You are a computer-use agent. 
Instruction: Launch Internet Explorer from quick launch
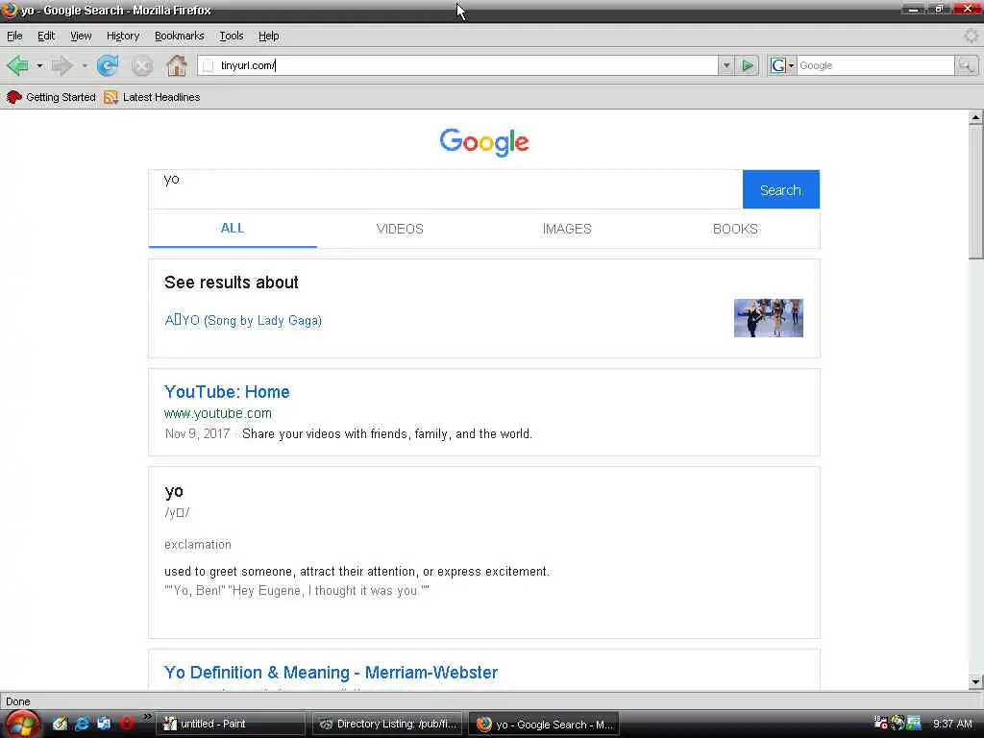[x=82, y=724]
